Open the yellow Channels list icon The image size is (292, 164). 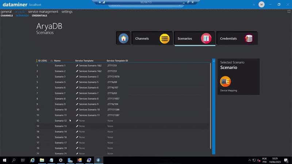pos(165,39)
